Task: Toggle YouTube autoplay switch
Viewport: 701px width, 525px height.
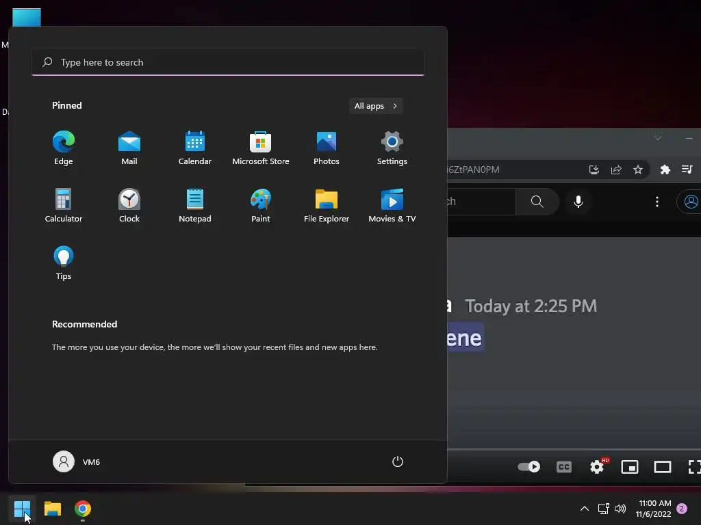Action: pyautogui.click(x=529, y=467)
